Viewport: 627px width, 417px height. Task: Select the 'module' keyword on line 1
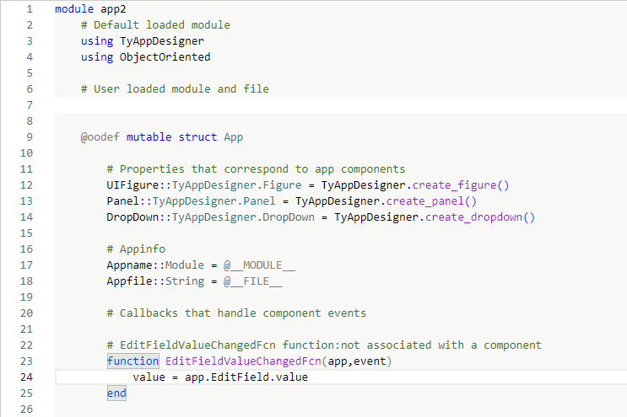pyautogui.click(x=74, y=9)
